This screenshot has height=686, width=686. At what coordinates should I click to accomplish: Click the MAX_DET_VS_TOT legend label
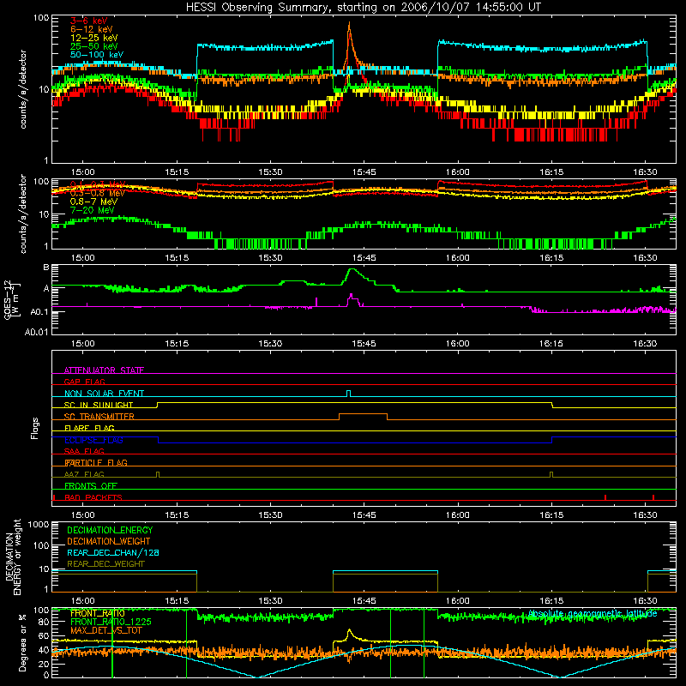105,630
